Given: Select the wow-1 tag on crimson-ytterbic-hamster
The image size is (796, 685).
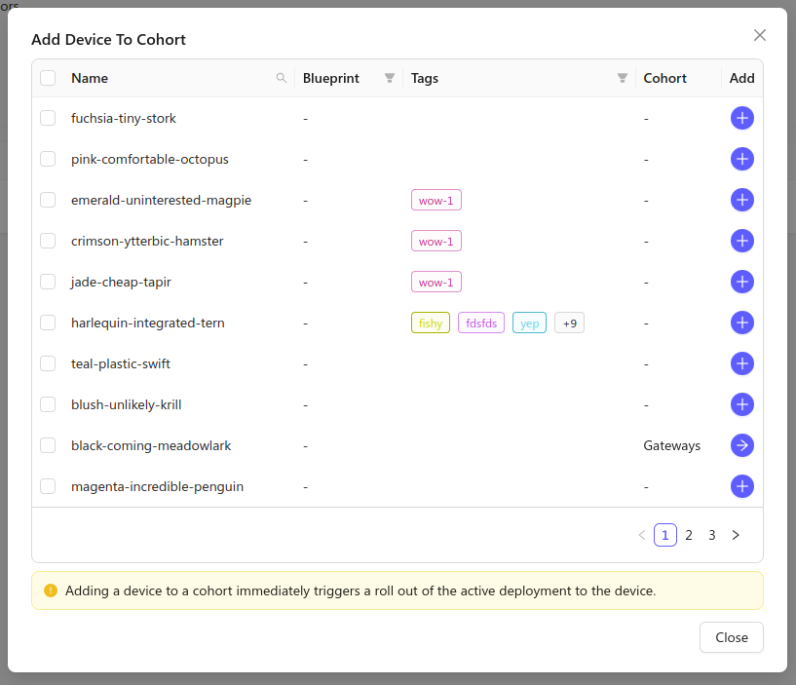Looking at the screenshot, I should (436, 241).
